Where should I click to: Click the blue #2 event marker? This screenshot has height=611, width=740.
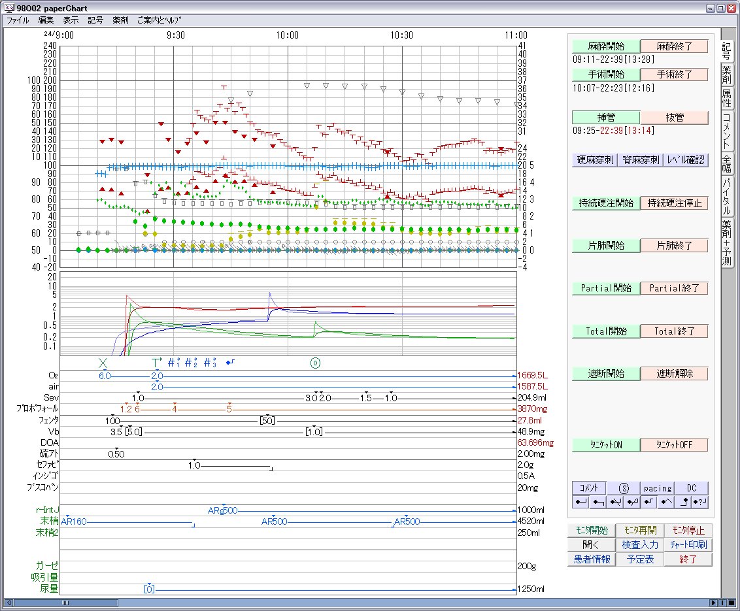click(x=191, y=362)
